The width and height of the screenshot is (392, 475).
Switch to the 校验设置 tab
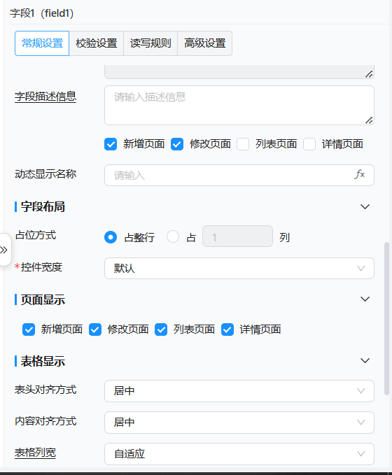(x=97, y=43)
